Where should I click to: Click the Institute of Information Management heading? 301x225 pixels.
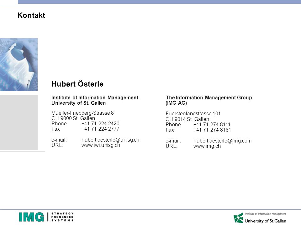[95, 97]
